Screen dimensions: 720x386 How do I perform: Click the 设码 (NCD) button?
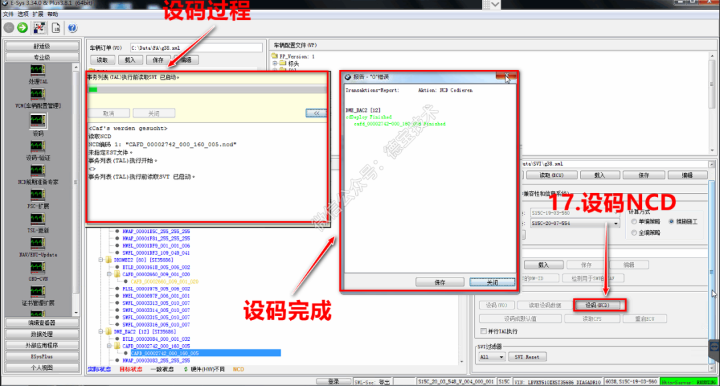tap(599, 305)
